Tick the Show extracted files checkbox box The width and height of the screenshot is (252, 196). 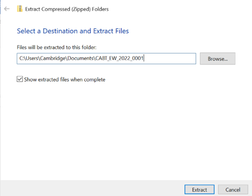pyautogui.click(x=20, y=79)
